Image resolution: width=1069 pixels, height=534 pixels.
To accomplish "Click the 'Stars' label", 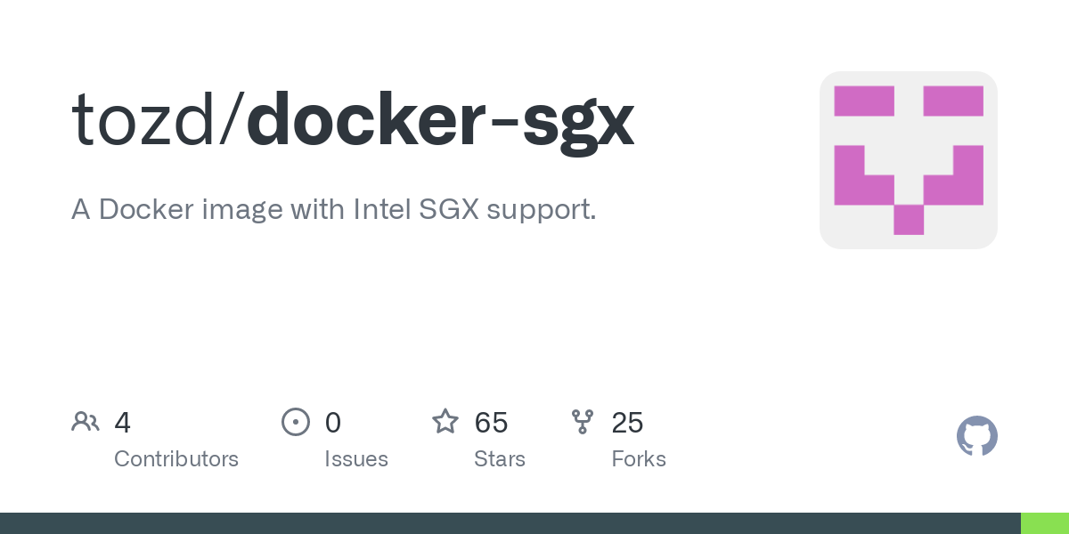I will pyautogui.click(x=500, y=459).
